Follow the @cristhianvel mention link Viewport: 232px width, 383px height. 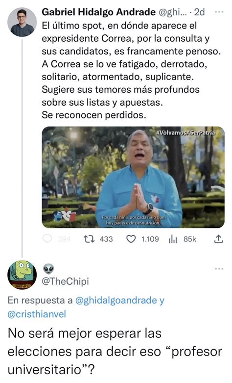(x=37, y=314)
